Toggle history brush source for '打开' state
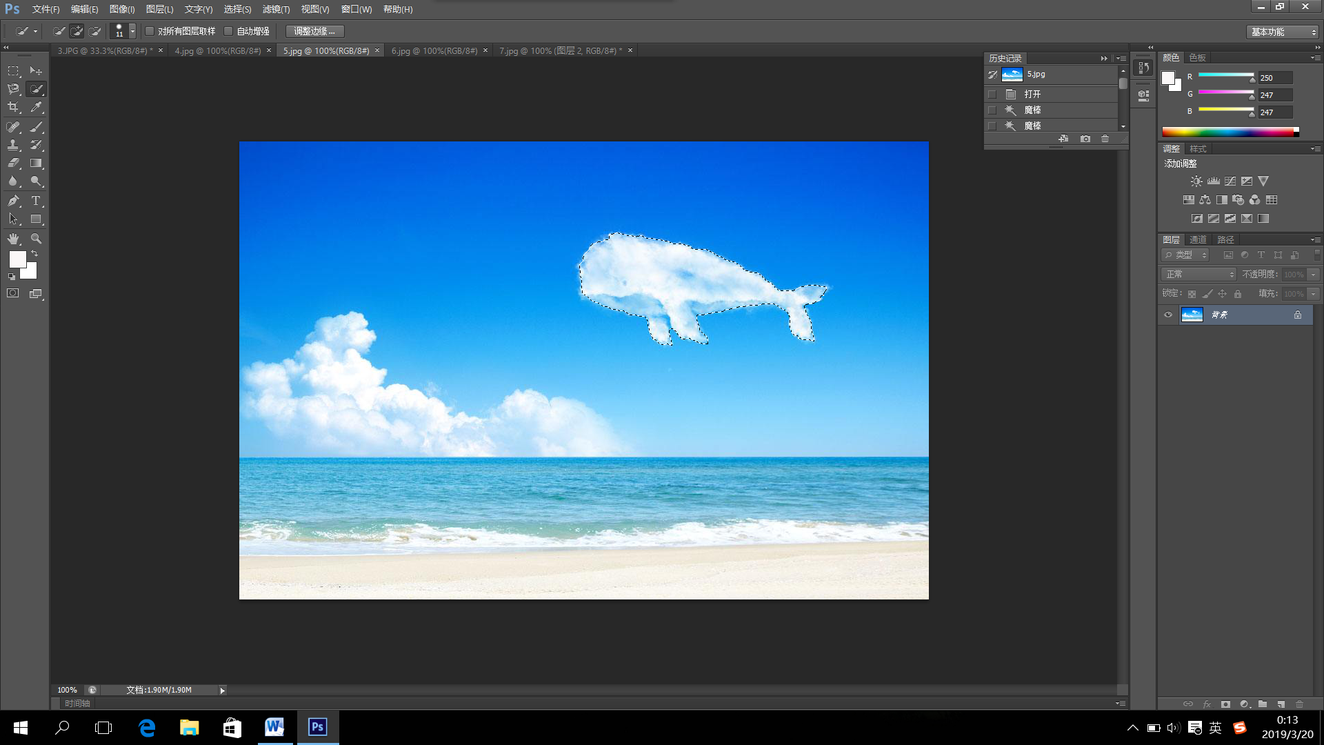Viewport: 1324px width, 745px height. click(992, 94)
